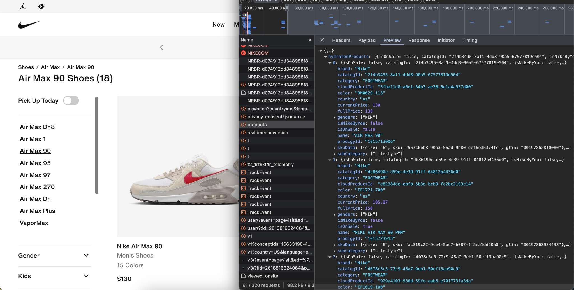This screenshot has height=290, width=574.
Task: Click the error icon next to NIKECOM request
Action: (243, 53)
